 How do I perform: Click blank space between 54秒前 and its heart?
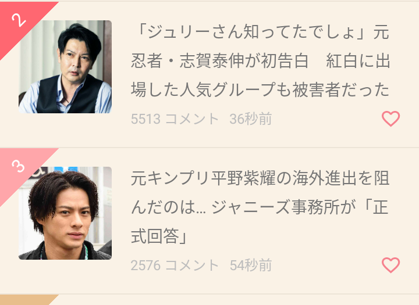(326, 265)
